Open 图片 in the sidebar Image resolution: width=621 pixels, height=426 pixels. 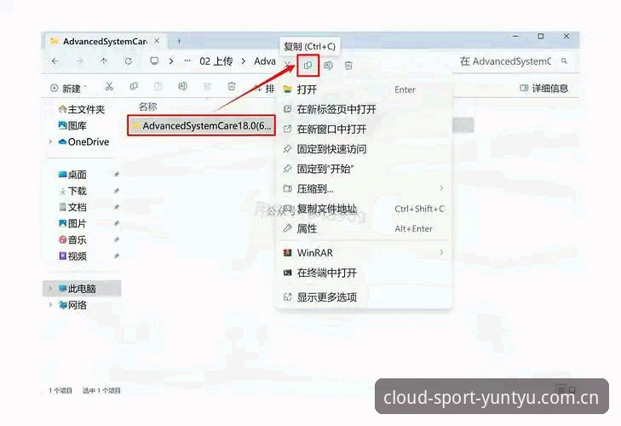coord(72,223)
